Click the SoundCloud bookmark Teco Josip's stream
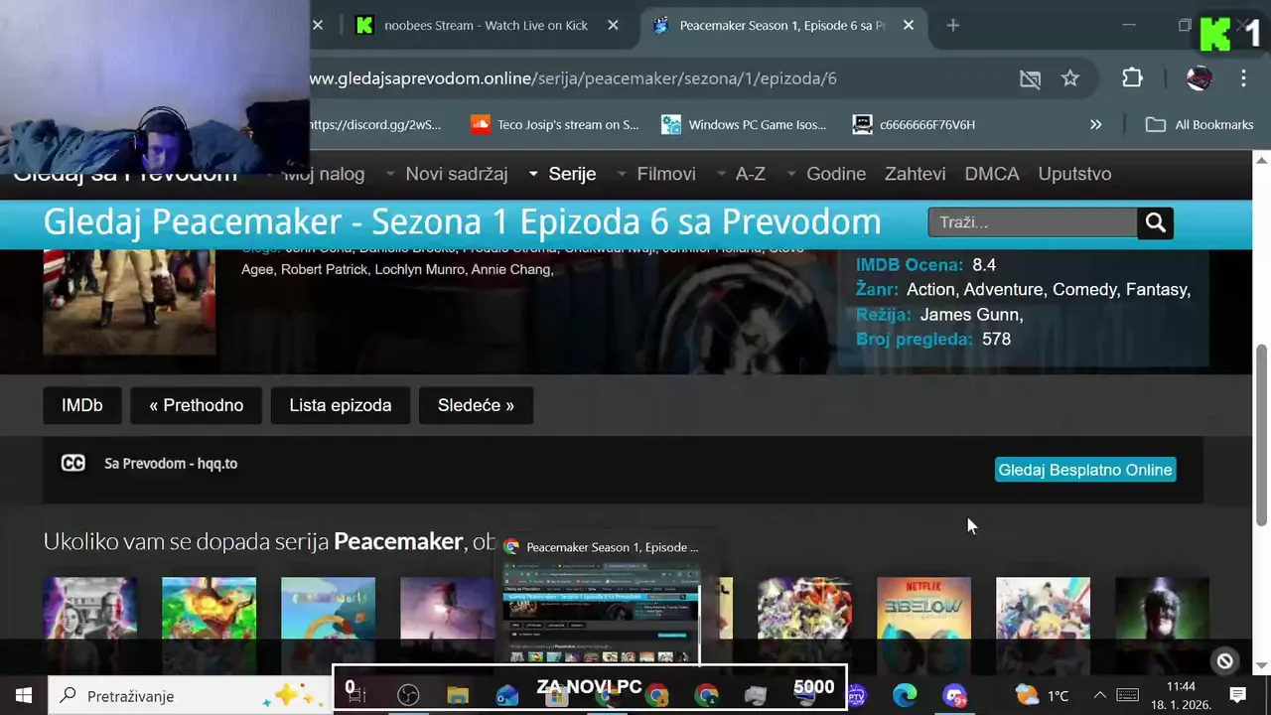The image size is (1271, 715). pos(555,124)
